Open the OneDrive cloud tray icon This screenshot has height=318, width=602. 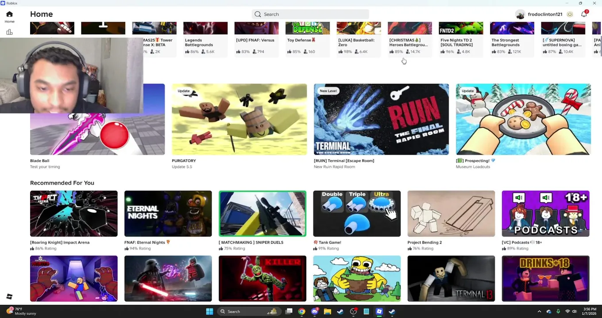[549, 311]
